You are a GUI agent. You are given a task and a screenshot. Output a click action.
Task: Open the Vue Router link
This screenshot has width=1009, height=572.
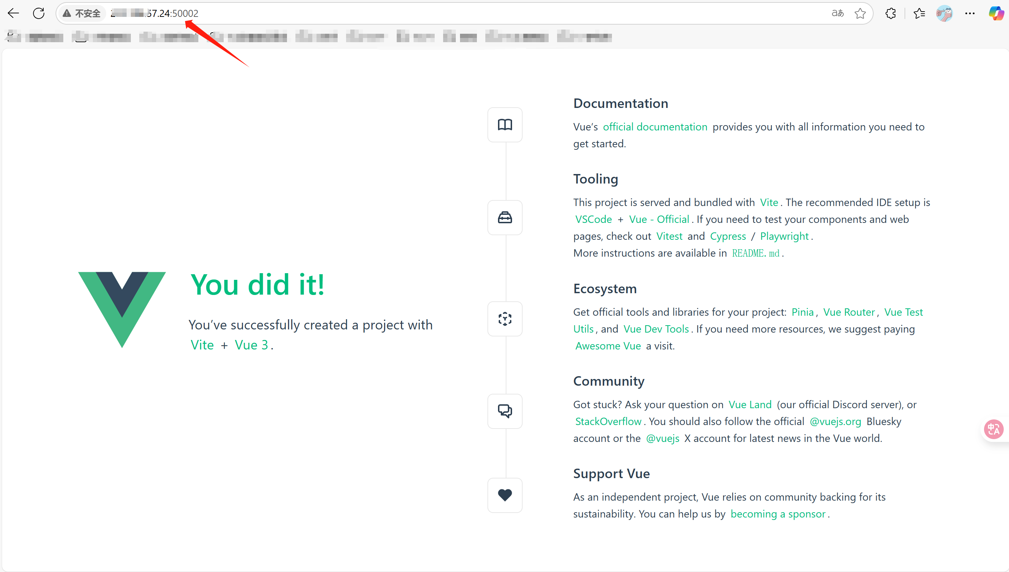849,312
